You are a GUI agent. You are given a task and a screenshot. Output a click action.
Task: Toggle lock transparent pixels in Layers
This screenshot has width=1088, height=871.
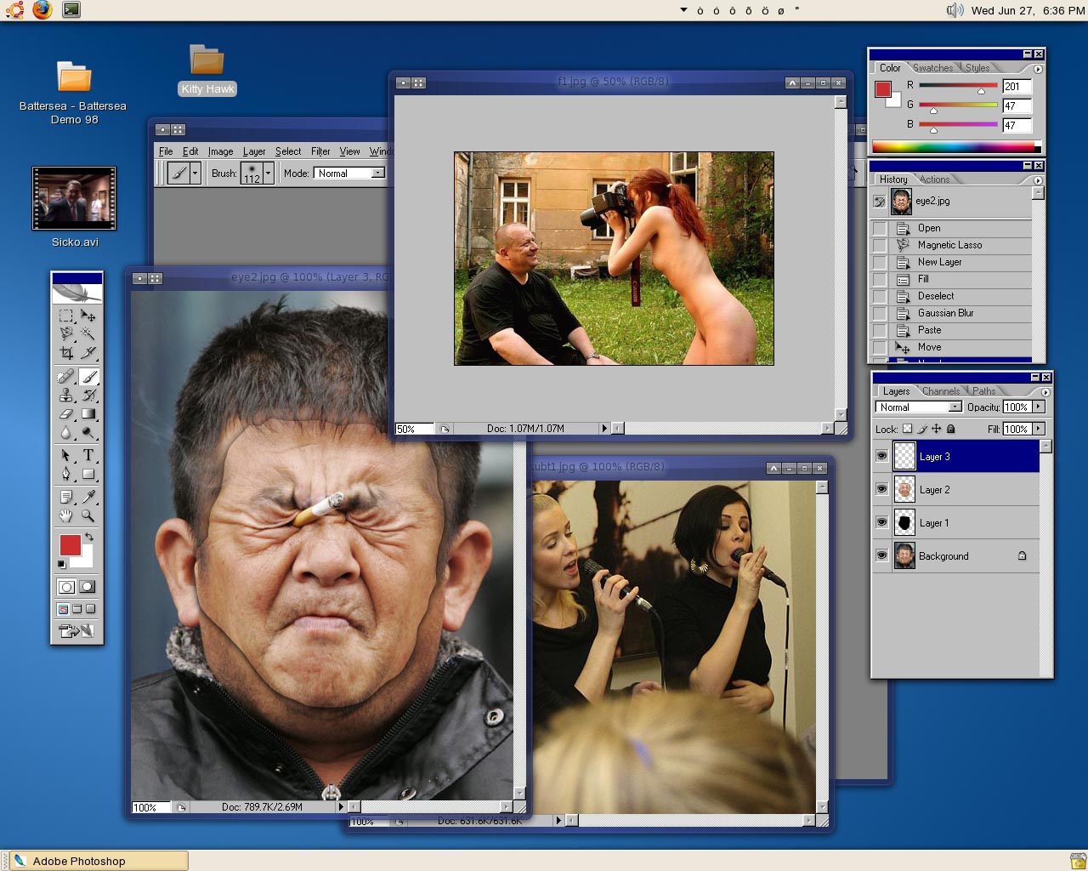point(907,429)
